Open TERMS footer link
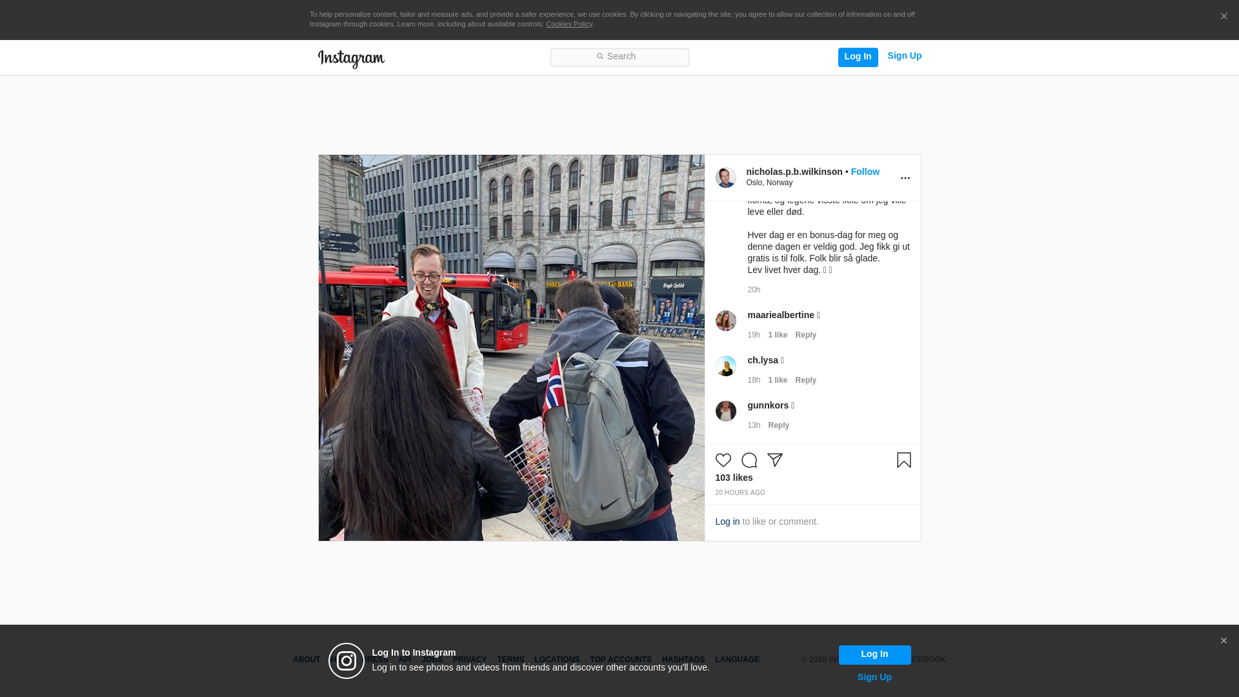This screenshot has height=697, width=1239. click(510, 660)
